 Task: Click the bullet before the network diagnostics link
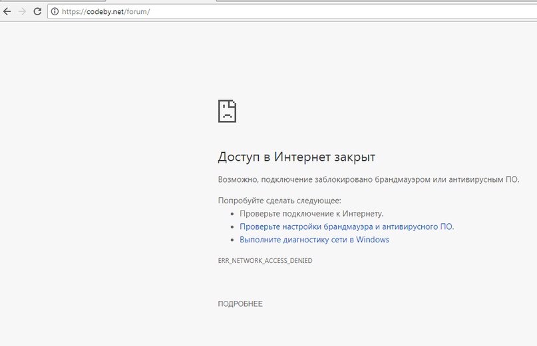coord(233,240)
